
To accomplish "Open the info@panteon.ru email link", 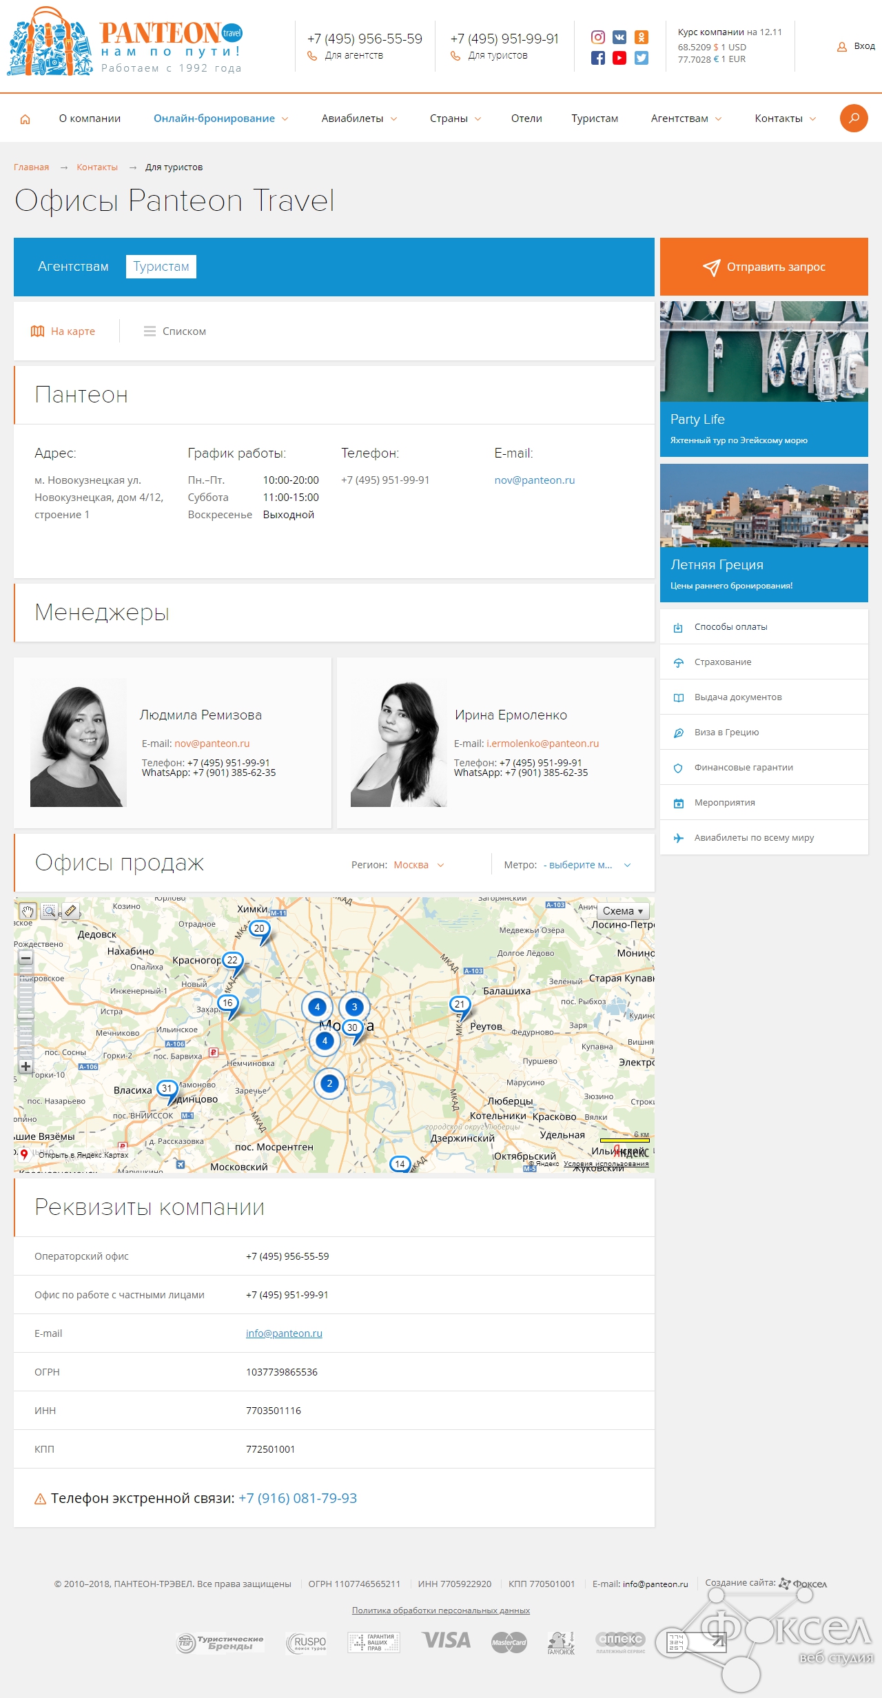I will click(284, 1333).
